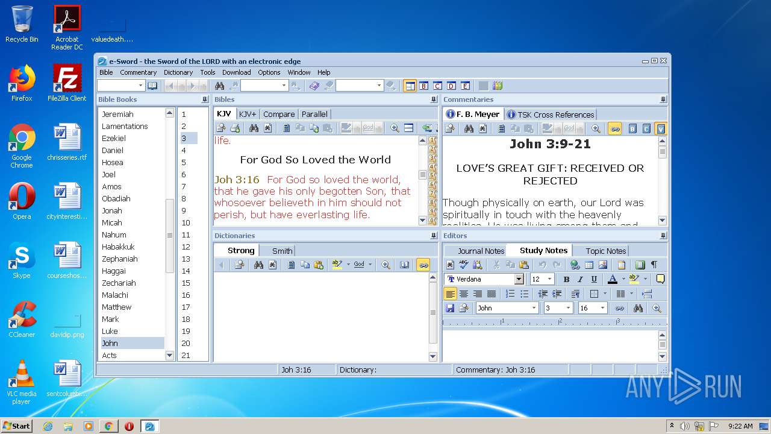This screenshot has width=771, height=434.
Task: Open the Commentary menu
Action: click(x=138, y=72)
